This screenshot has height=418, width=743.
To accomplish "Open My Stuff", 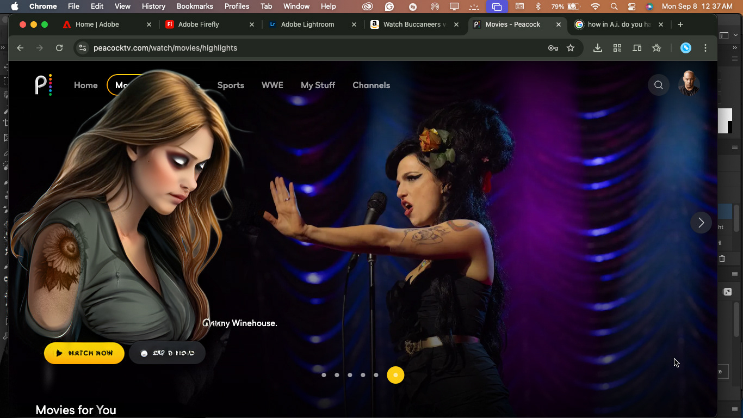I will tap(318, 85).
